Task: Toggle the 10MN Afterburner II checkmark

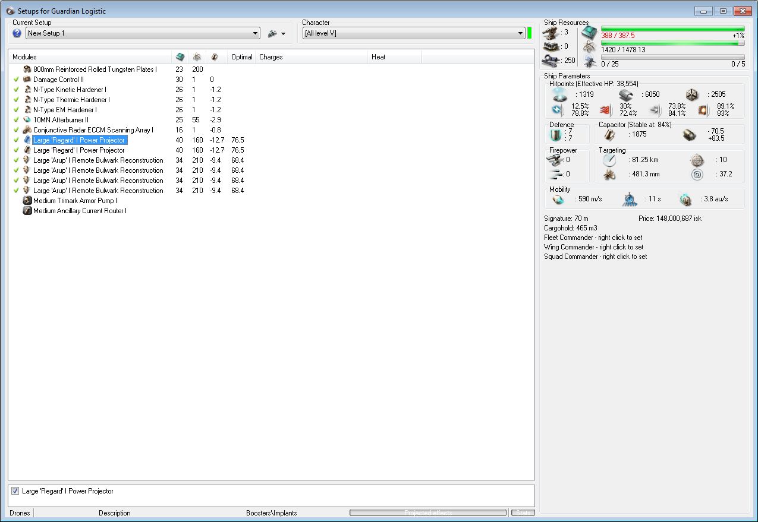Action: pos(17,120)
